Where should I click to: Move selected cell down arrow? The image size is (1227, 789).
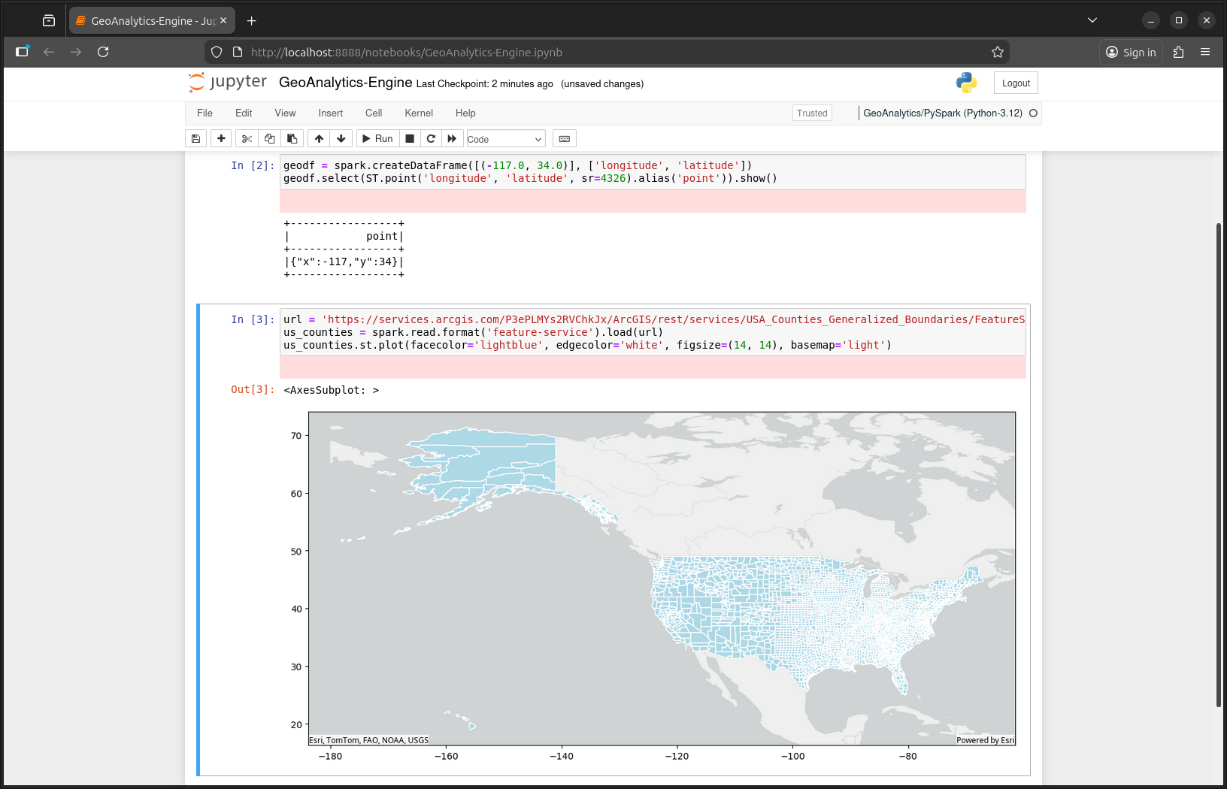[341, 138]
